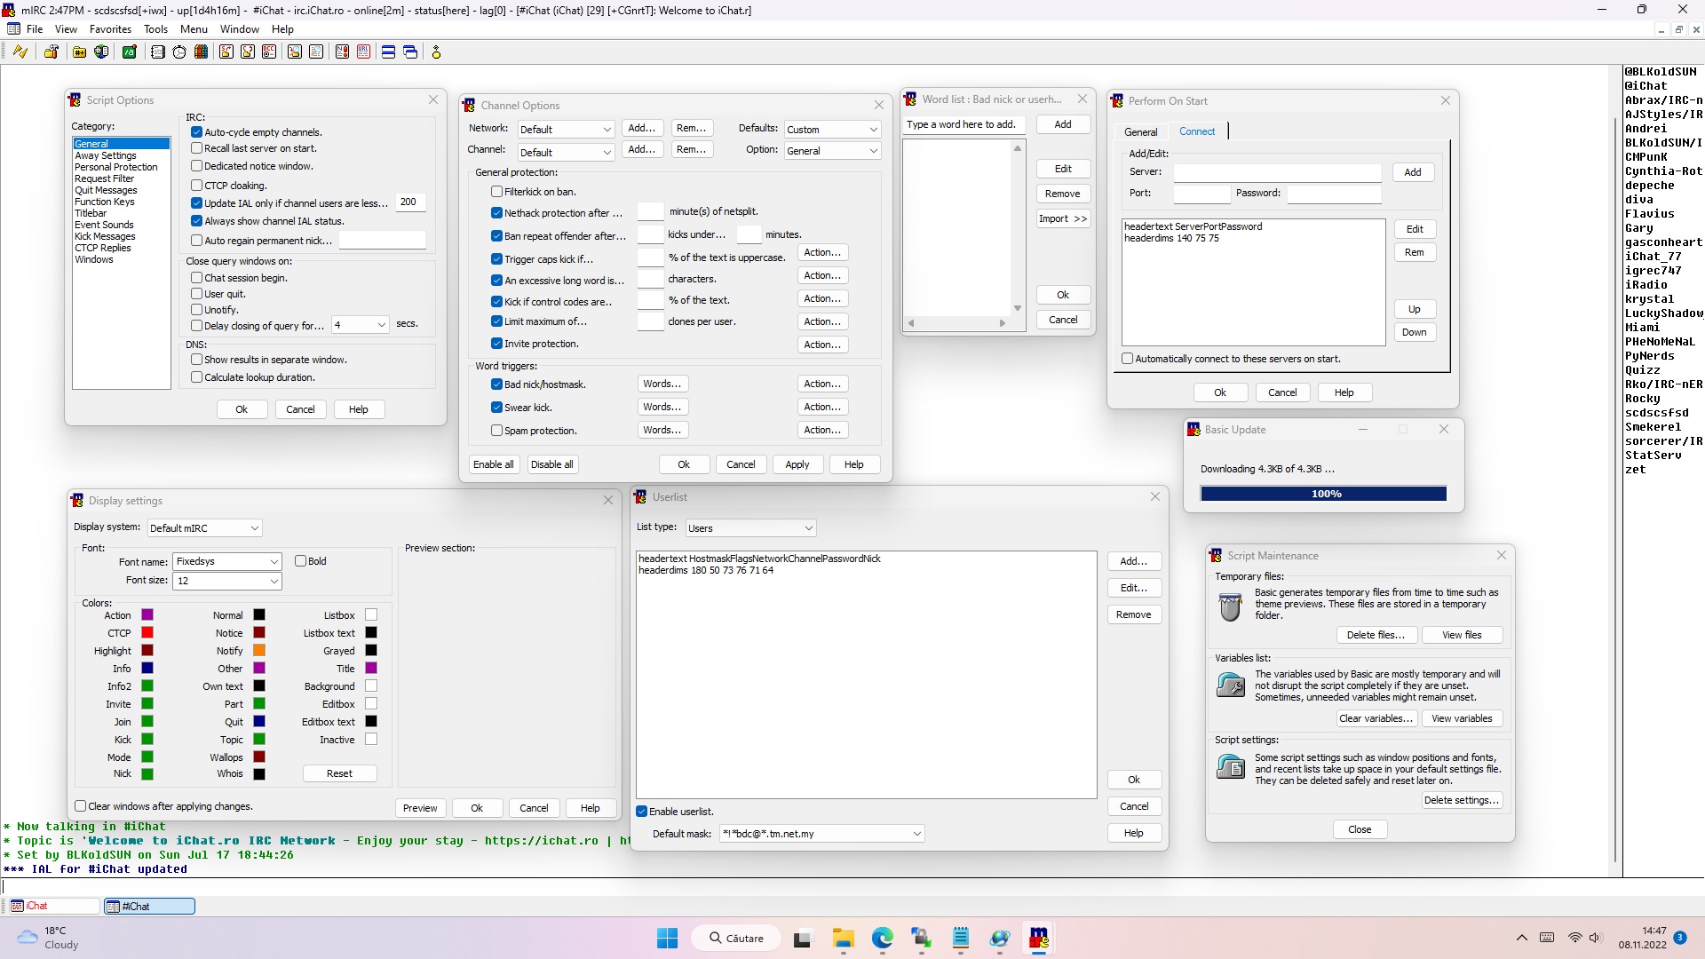Screen dimensions: 1705x959
Task: Click Enable all in Channel Options
Action: pyautogui.click(x=493, y=464)
